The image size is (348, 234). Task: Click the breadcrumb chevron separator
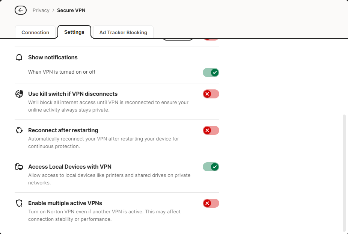point(53,10)
